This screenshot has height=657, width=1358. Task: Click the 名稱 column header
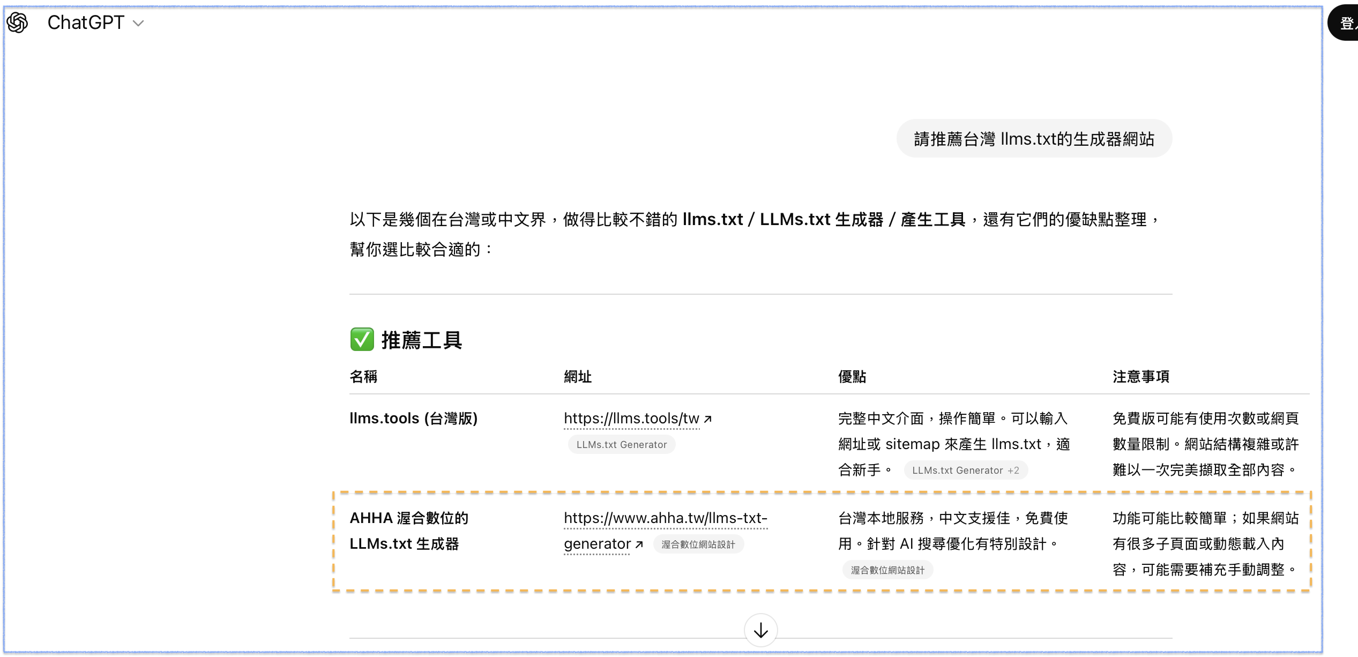click(363, 377)
